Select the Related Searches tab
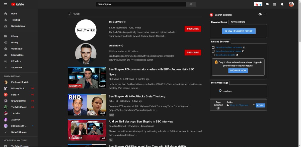The image size is (301, 147). pyautogui.click(x=220, y=41)
